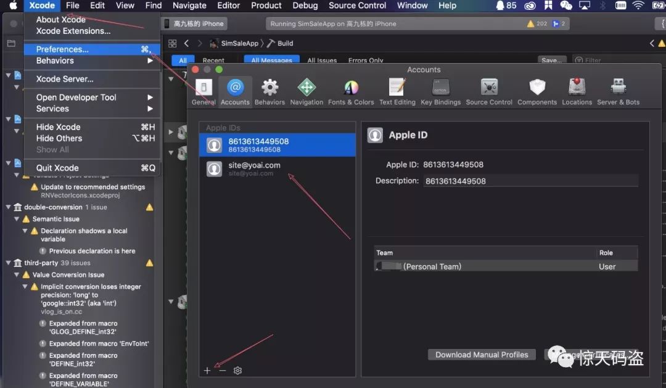
Task: Click the related items grid icon
Action: coord(173,43)
